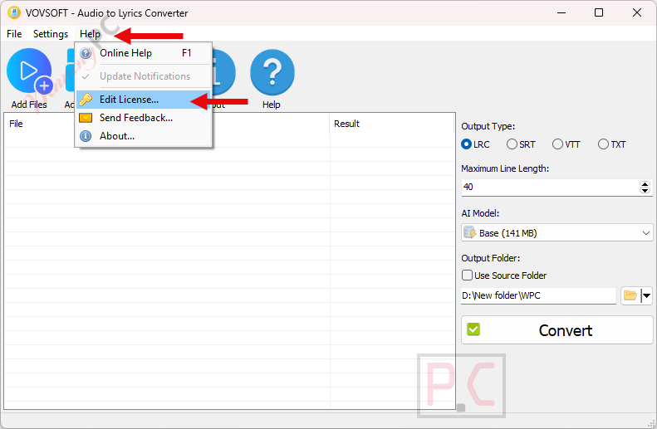Open the File menu

[x=14, y=34]
